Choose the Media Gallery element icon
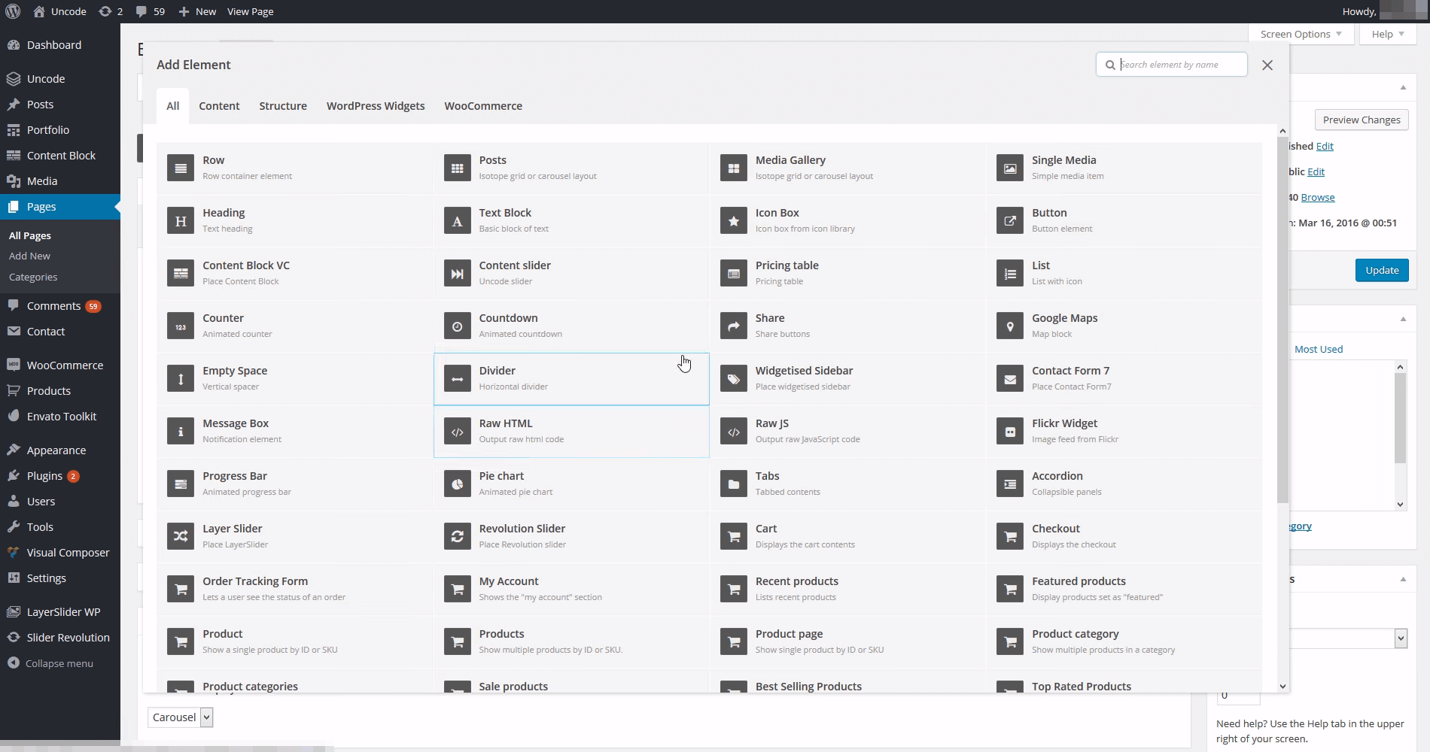1430x752 pixels. (x=733, y=168)
